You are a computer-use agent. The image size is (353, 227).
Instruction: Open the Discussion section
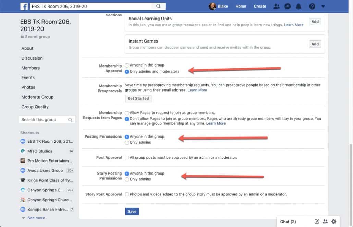point(32,58)
